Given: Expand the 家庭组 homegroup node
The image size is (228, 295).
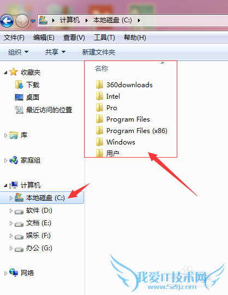Looking at the screenshot, I should click(x=5, y=160).
